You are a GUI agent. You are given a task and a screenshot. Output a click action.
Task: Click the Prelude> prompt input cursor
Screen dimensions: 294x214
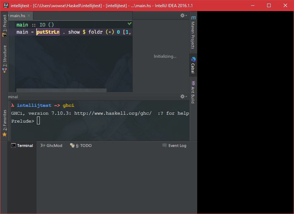click(x=38, y=120)
